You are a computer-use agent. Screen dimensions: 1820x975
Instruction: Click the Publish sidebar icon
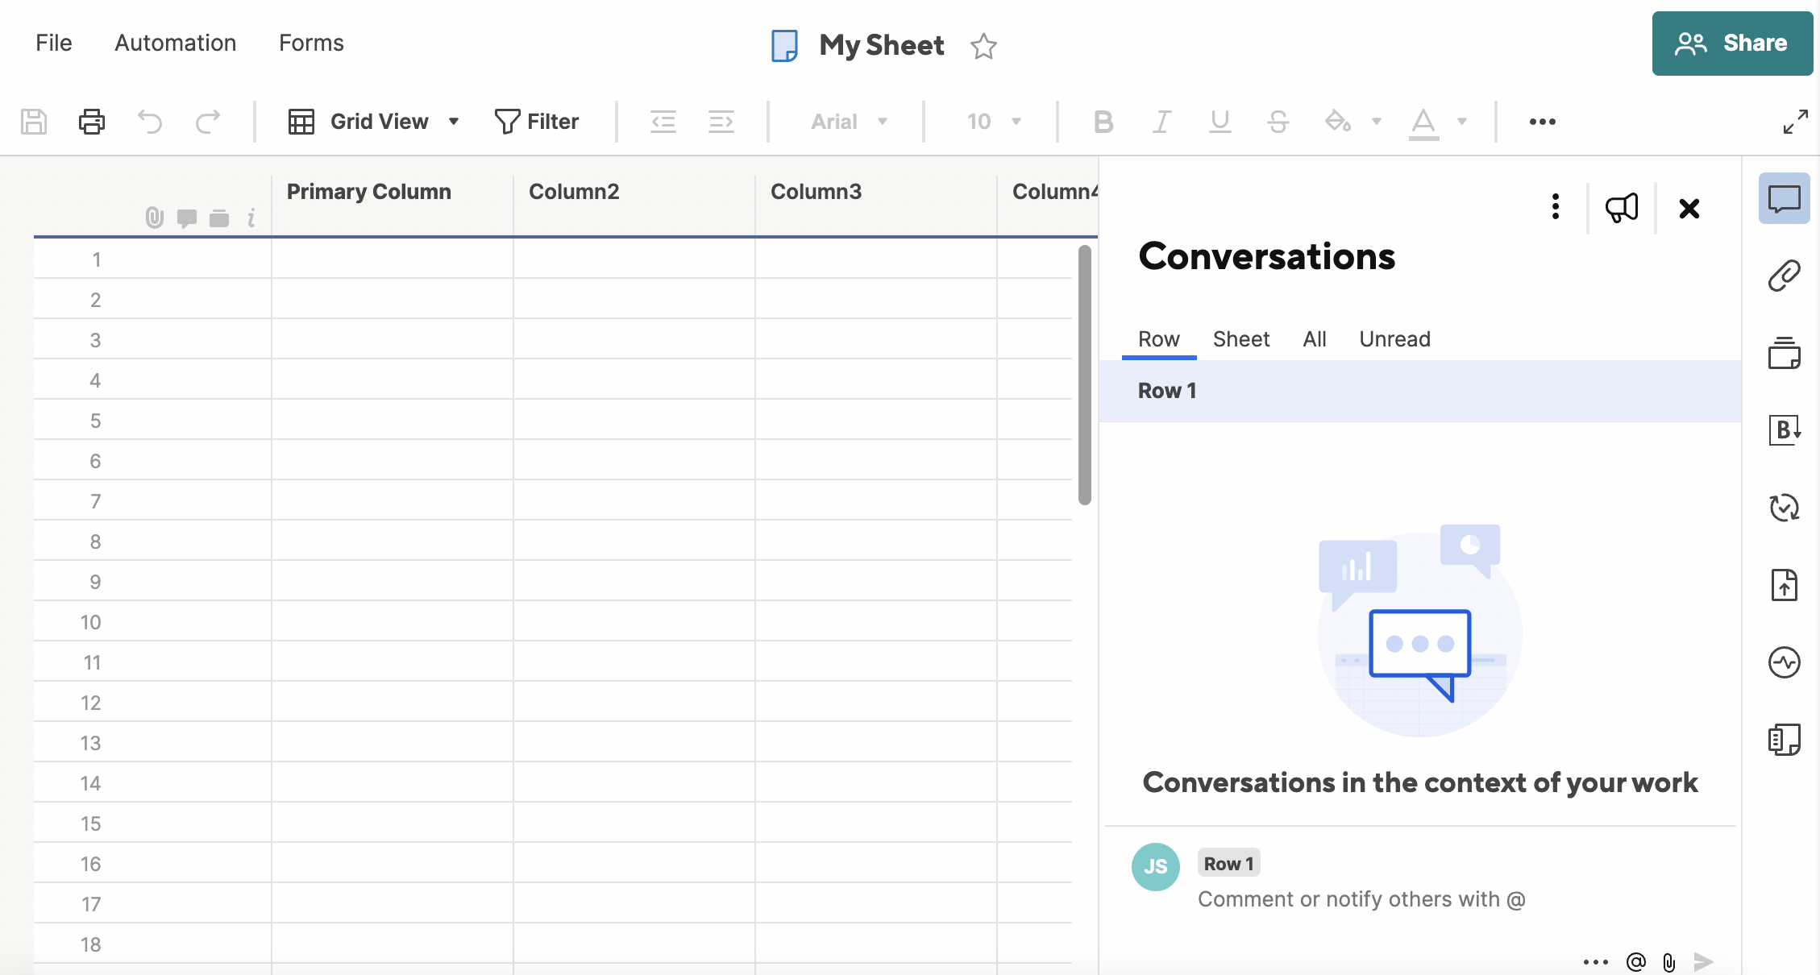(x=1784, y=585)
